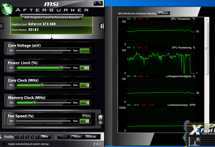Click the Core Clock value field +0
Screen dimensions: 215x147
pos(85,85)
